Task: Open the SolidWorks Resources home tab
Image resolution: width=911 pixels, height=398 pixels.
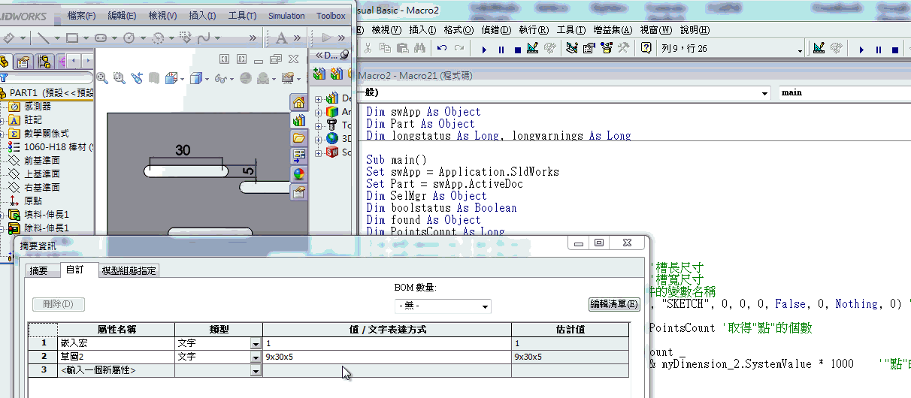Action: (x=298, y=102)
